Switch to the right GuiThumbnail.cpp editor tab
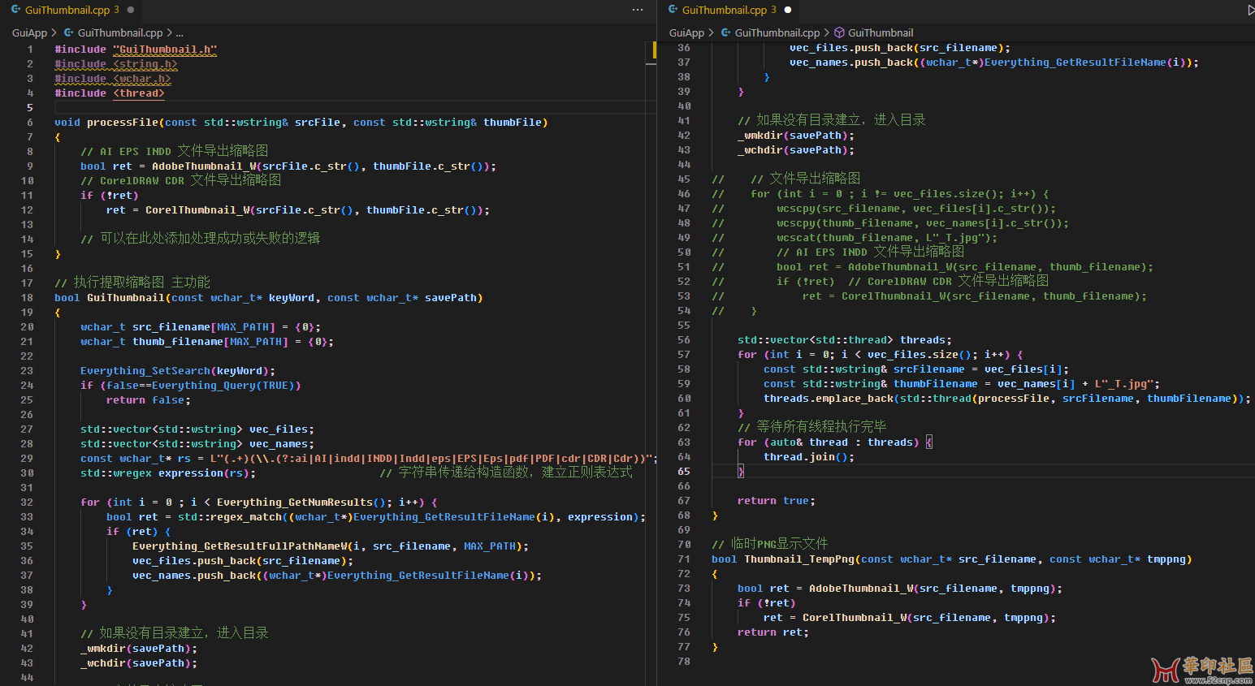 click(729, 10)
